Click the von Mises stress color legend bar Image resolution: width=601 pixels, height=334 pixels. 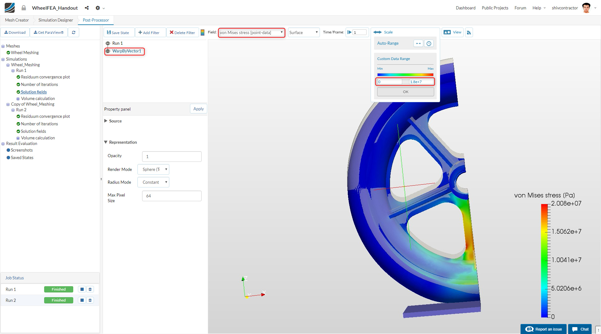pyautogui.click(x=544, y=261)
